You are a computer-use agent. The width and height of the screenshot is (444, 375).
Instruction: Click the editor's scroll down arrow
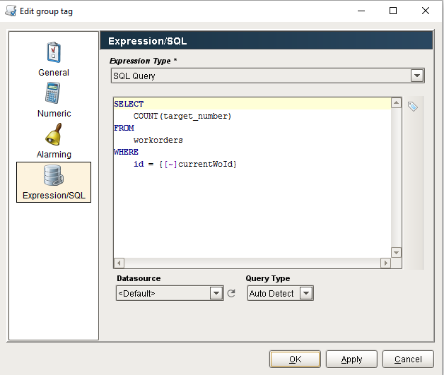coord(396,252)
